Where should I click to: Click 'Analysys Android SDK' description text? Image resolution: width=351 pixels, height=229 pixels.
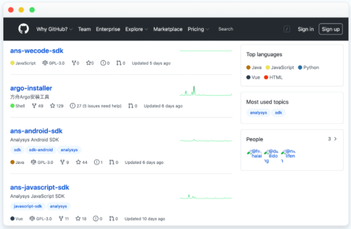coord(35,140)
